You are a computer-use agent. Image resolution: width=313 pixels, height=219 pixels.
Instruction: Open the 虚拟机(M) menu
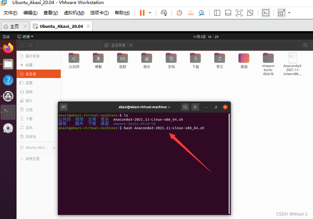(x=74, y=13)
